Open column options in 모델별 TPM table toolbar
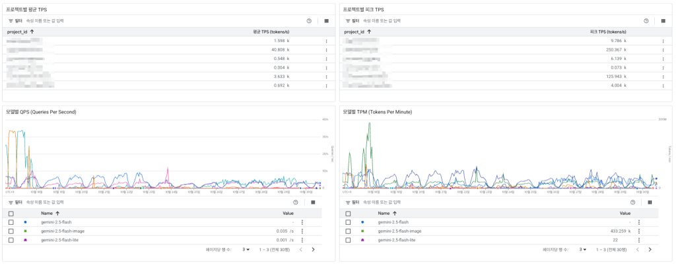 point(650,202)
